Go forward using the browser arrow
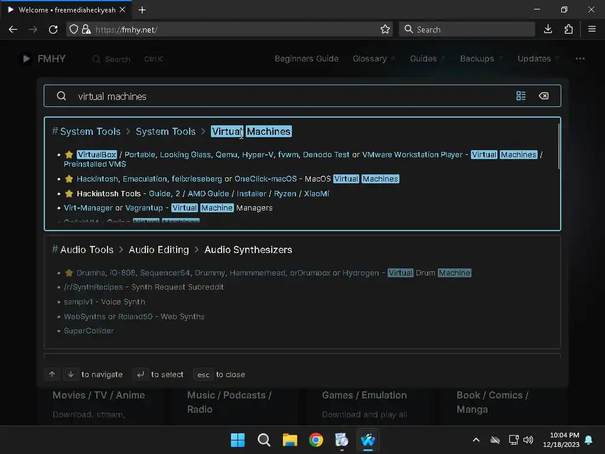The image size is (605, 454). coord(33,30)
